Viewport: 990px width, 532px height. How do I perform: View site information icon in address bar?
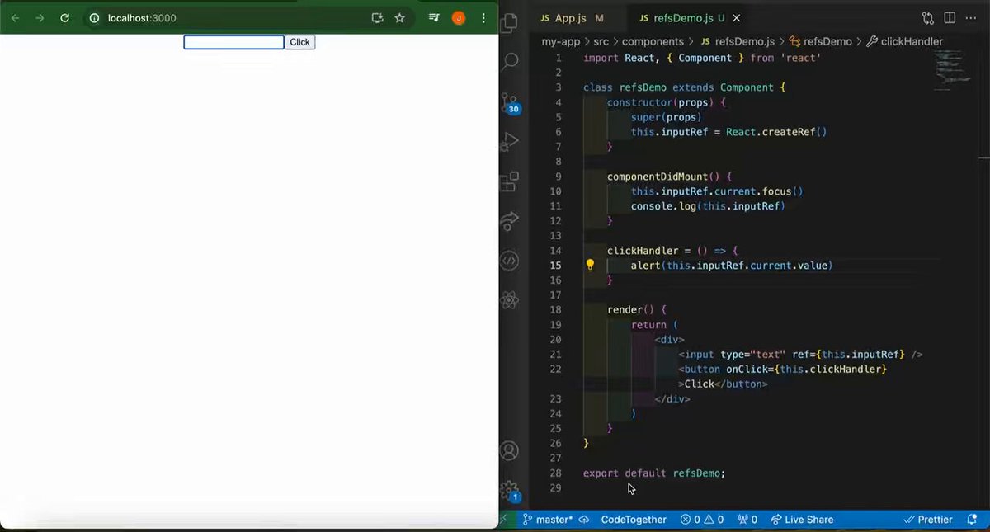(95, 17)
